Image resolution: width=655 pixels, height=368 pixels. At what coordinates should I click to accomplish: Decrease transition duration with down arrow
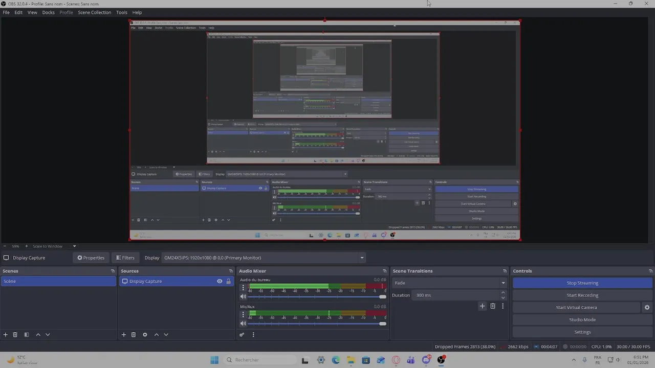(503, 297)
